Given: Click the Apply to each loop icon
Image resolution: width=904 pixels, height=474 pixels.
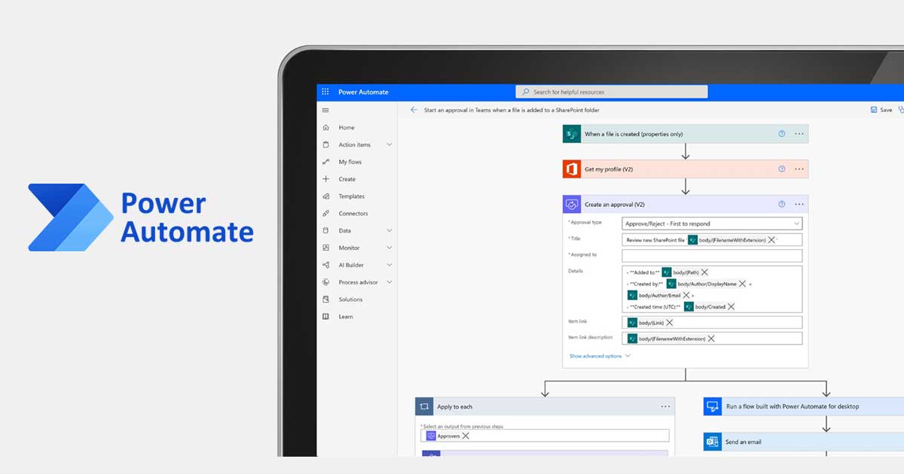Looking at the screenshot, I should point(424,406).
